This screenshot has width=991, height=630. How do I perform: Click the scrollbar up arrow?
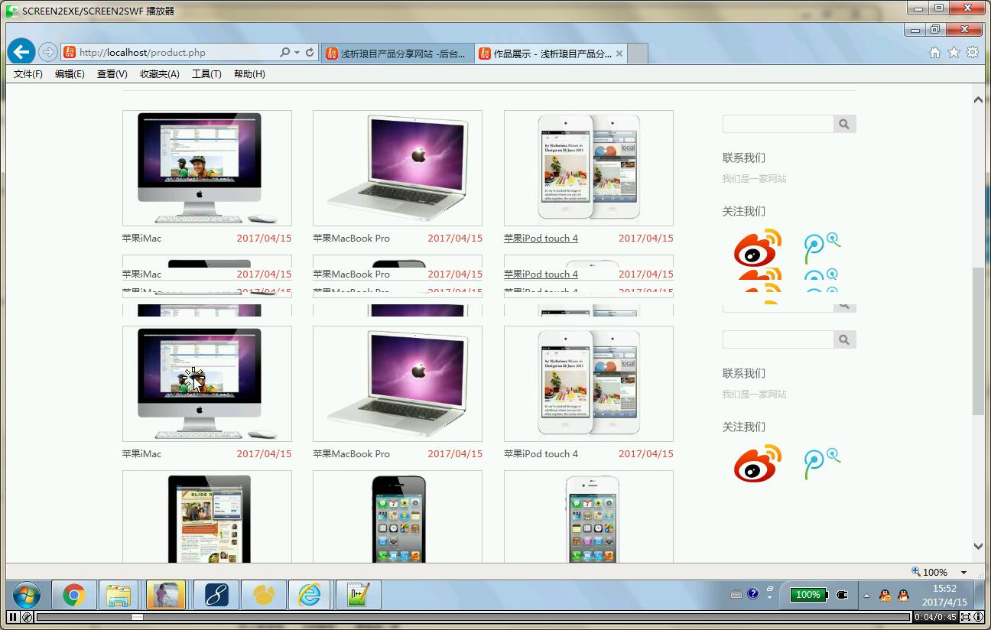[978, 99]
